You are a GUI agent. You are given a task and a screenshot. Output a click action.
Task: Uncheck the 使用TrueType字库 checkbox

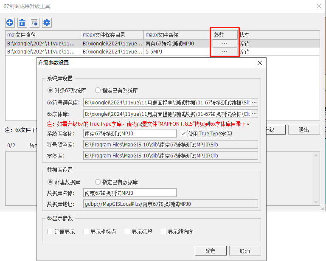[x=184, y=134]
